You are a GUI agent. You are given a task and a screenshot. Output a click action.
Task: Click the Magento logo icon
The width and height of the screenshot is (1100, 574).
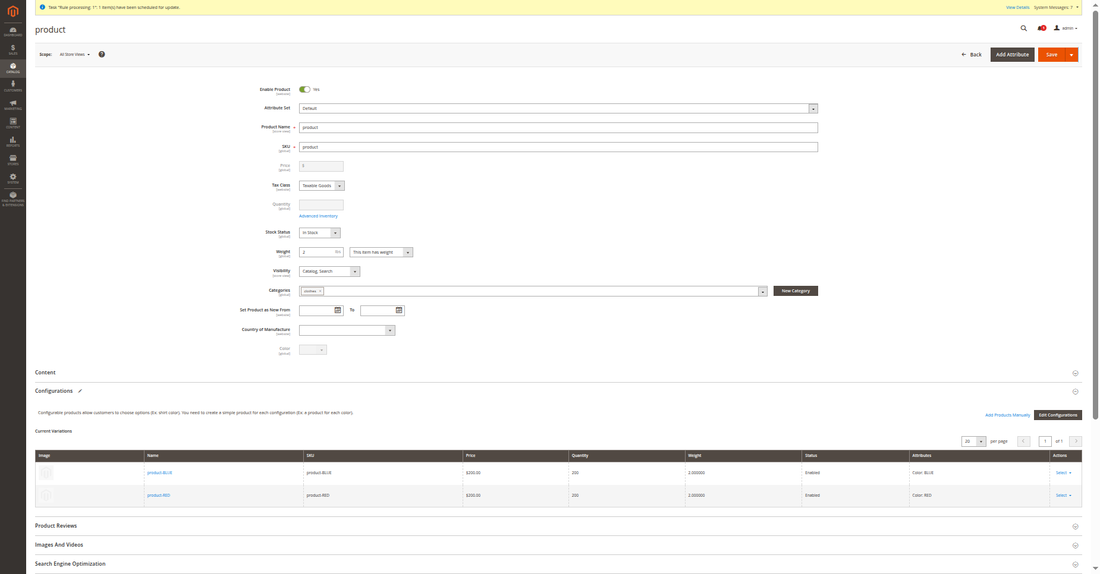(12, 11)
